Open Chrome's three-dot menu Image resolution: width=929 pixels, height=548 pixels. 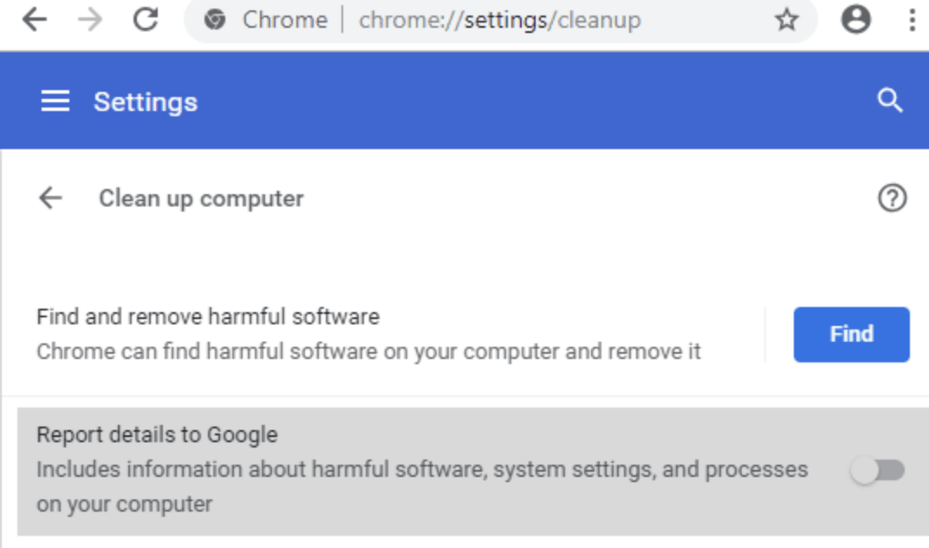[912, 20]
